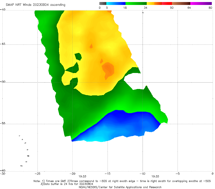Click the magenta-purple segment of color bar

201,3
